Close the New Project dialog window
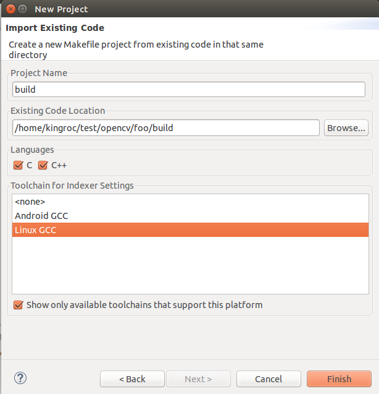 [10, 9]
